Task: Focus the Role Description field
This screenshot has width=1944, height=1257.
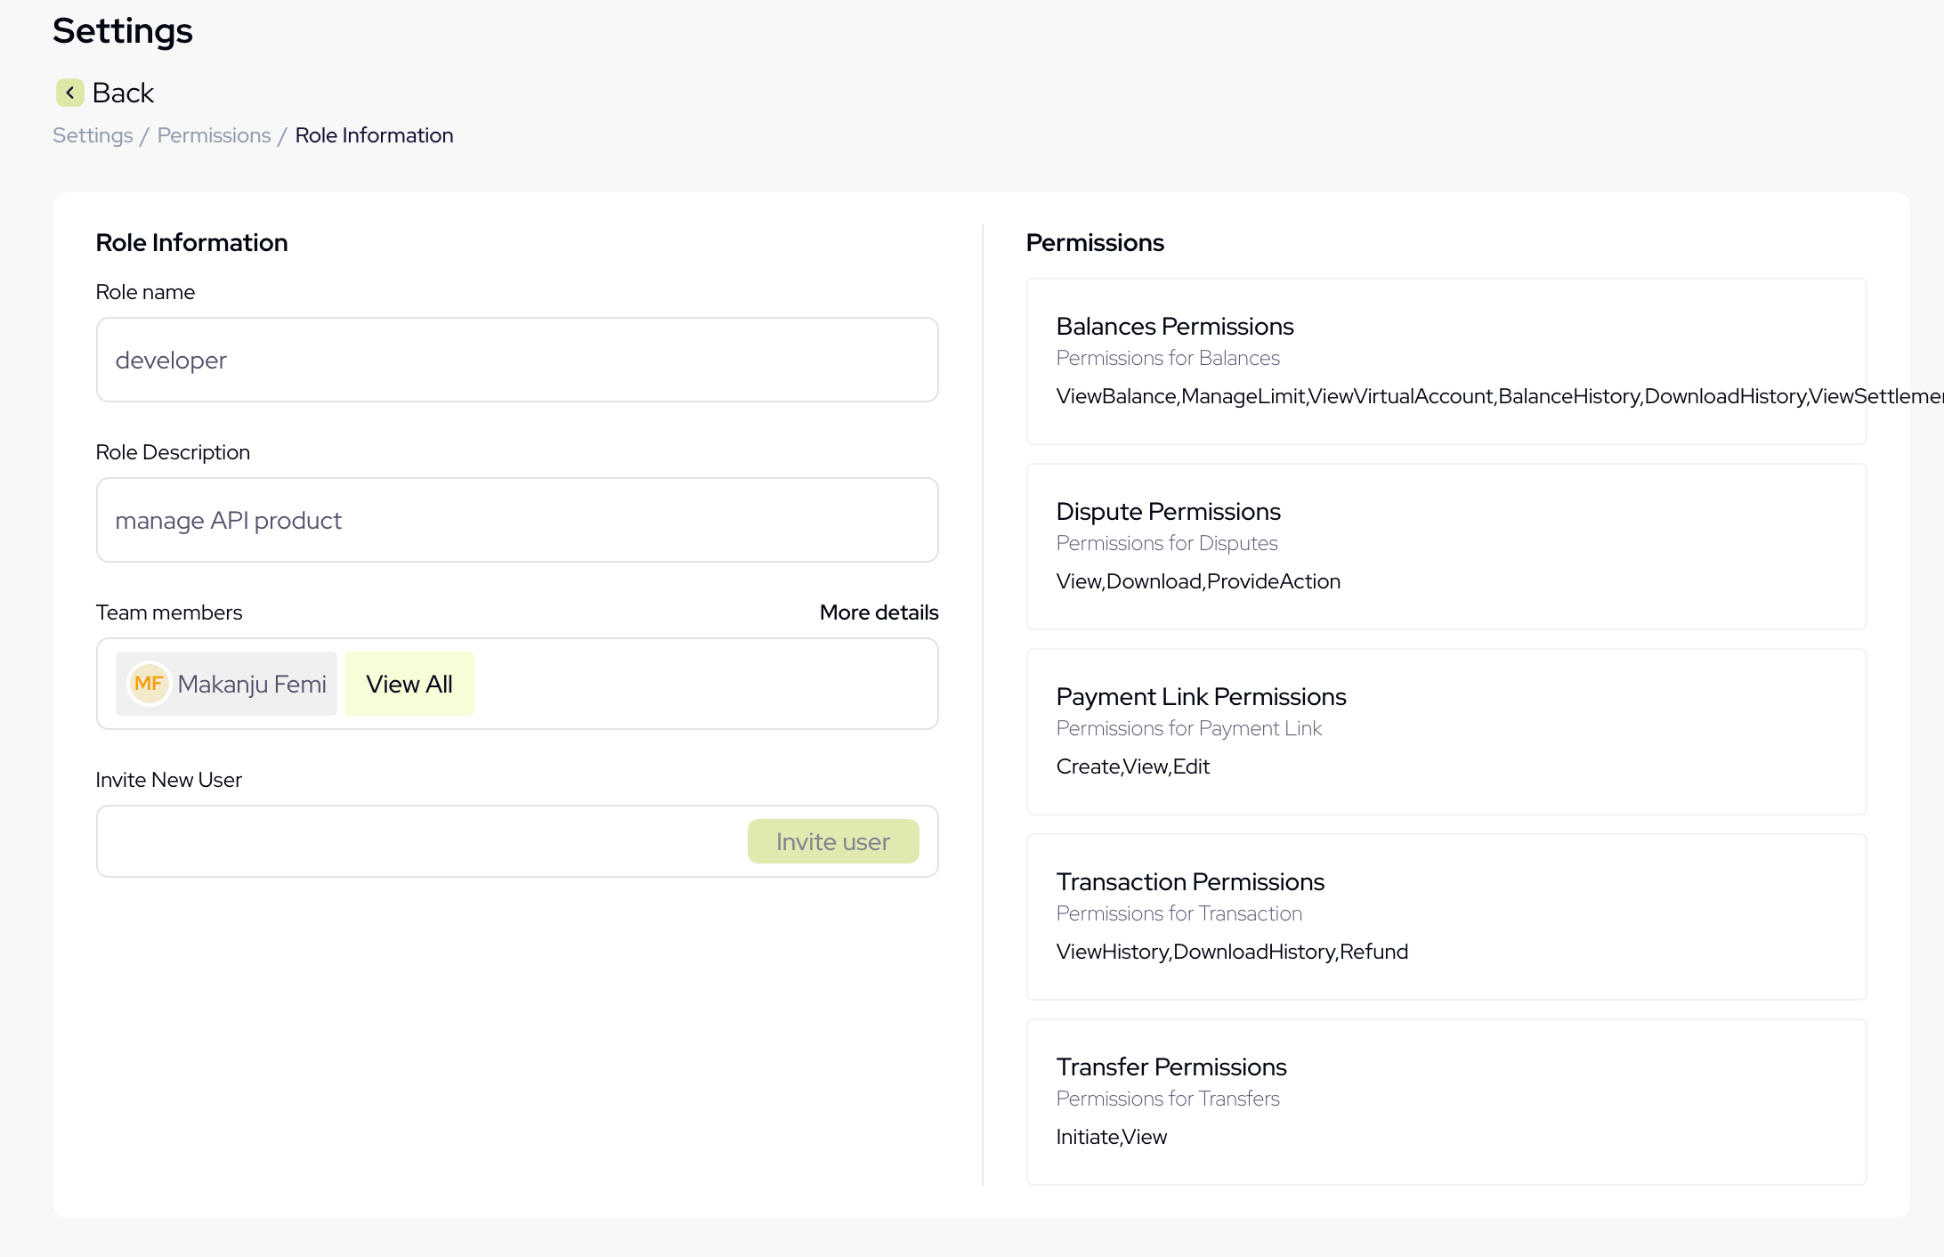Action: coord(516,520)
